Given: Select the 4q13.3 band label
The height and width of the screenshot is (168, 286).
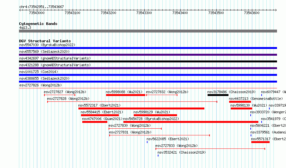Looking at the screenshot, I should [25, 28].
